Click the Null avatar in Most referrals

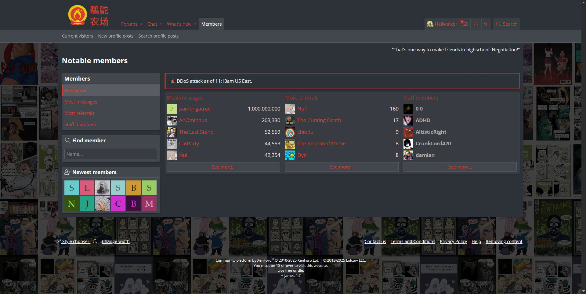click(290, 109)
